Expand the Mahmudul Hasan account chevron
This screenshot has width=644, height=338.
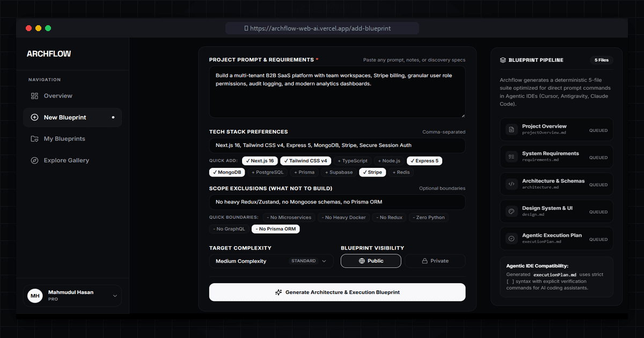point(115,296)
